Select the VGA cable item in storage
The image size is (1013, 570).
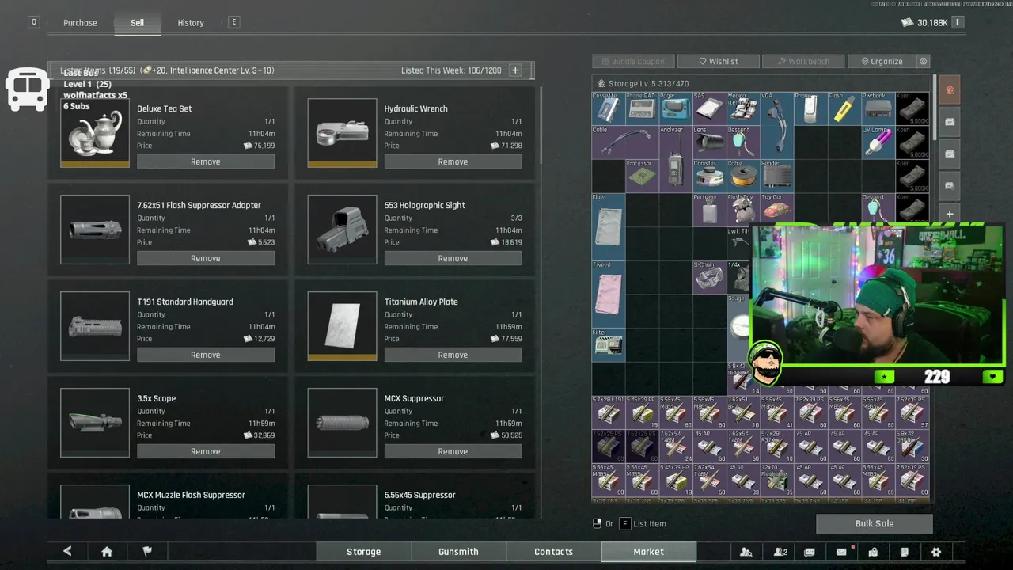[x=776, y=125]
